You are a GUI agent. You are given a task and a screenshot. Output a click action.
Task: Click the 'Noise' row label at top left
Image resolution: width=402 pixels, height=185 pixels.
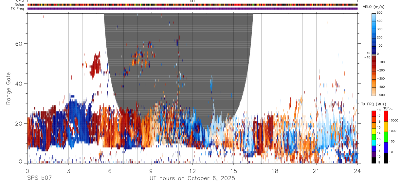click(x=19, y=5)
